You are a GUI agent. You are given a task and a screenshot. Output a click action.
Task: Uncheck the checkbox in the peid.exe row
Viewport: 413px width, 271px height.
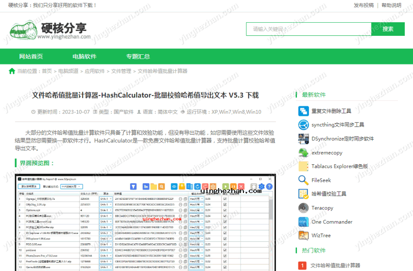(x=224, y=251)
